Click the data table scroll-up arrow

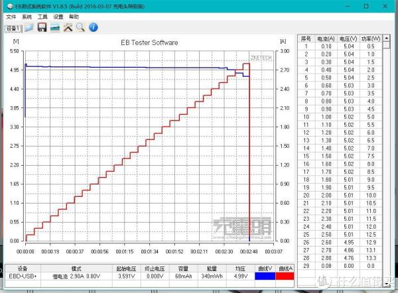tap(386, 38)
